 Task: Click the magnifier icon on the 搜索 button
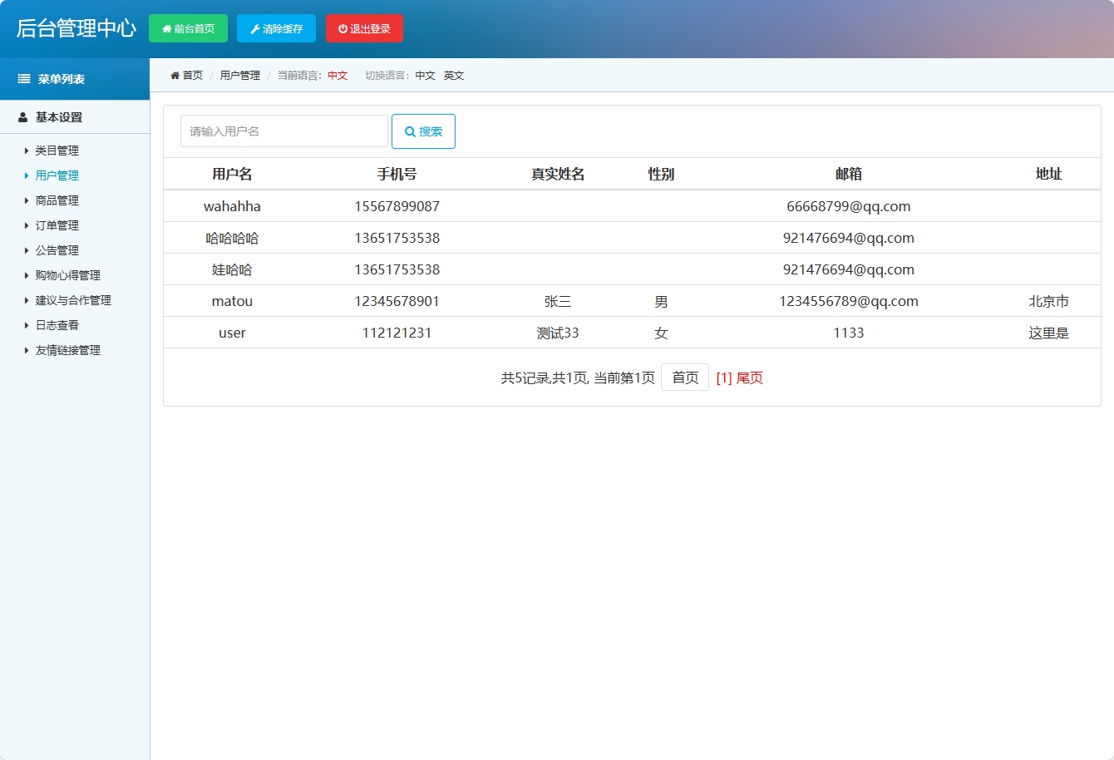pos(409,131)
